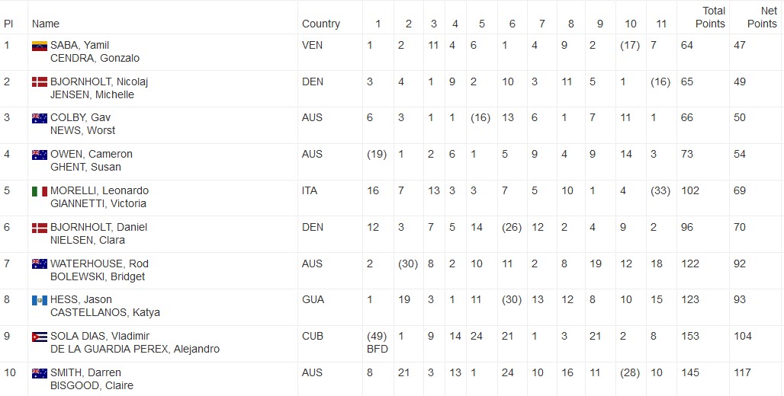This screenshot has height=396, width=784.
Task: Click the Name column header
Action: pyautogui.click(x=46, y=24)
